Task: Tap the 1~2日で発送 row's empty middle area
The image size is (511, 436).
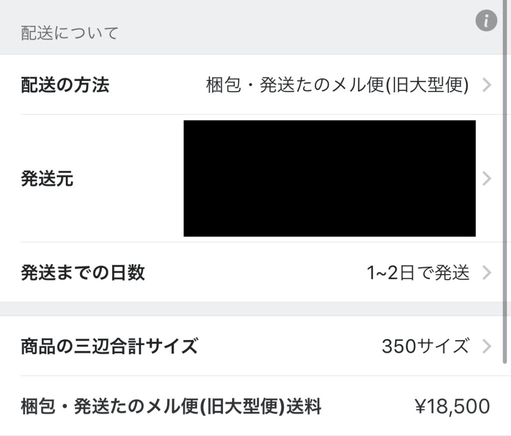Action: point(256,273)
